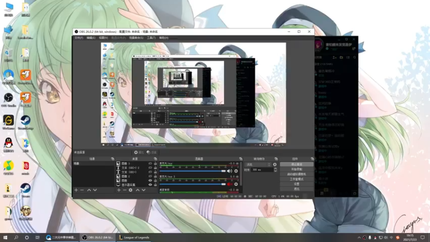This screenshot has width=430, height=242.
Task: Mute the 麦克风/Aux speaker icon
Action: [230, 171]
